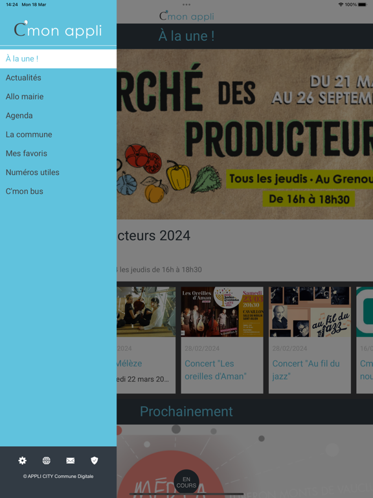Tap the APPLI CITY Commune Digitale copyright
Screen dimensions: 373x498
coord(58,477)
